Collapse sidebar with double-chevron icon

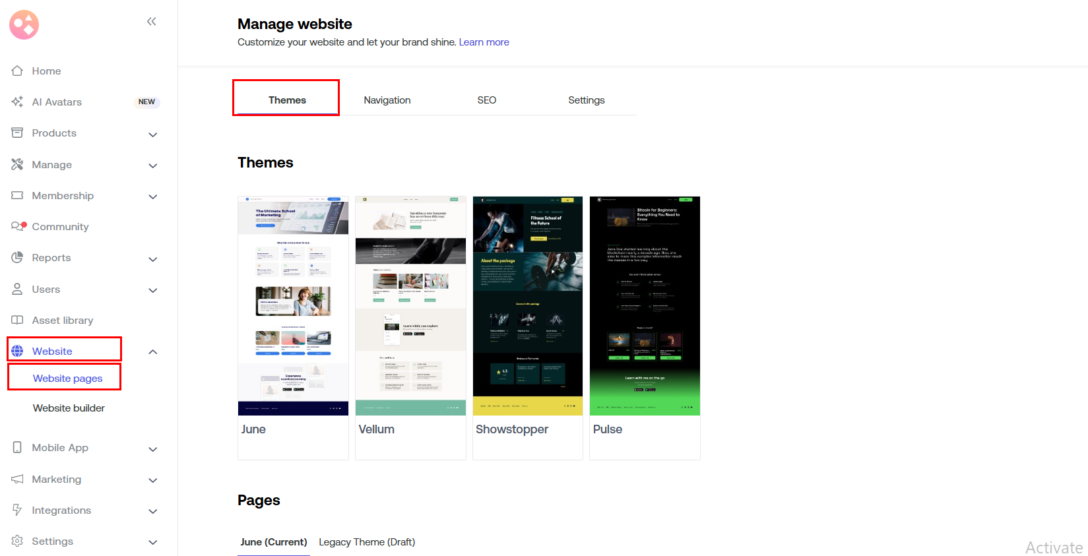point(151,22)
